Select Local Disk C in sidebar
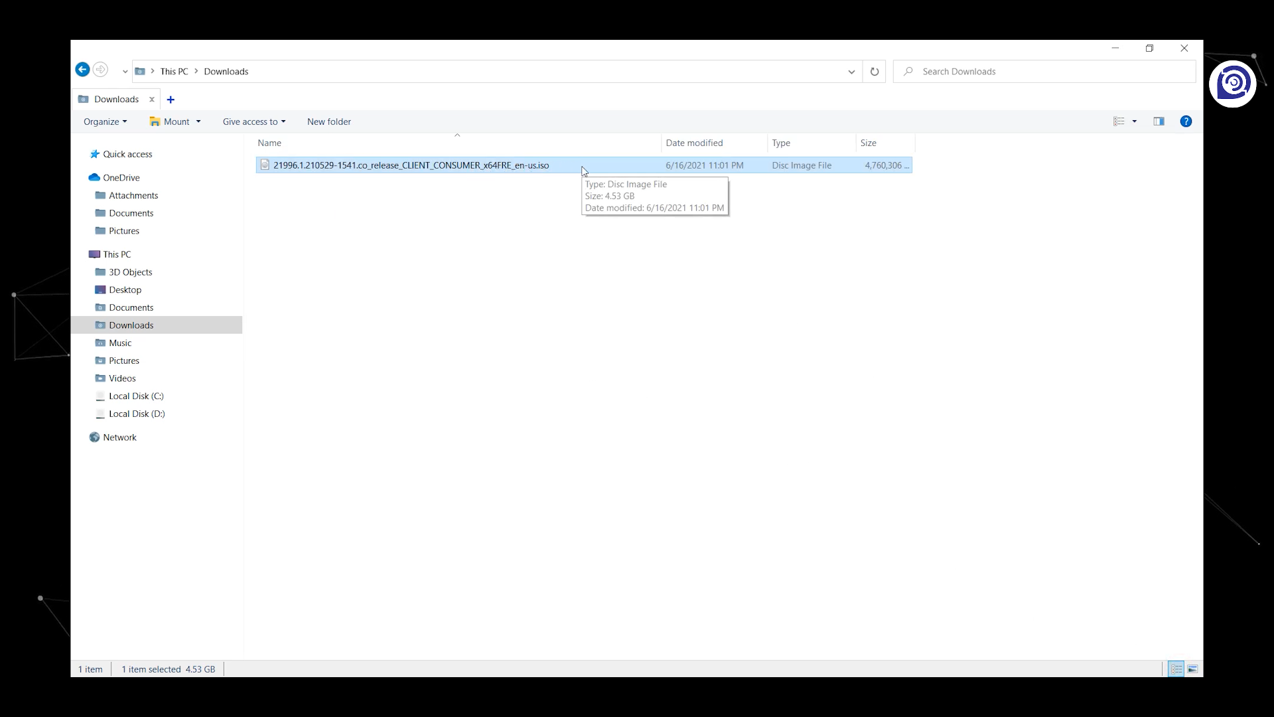 click(x=135, y=396)
